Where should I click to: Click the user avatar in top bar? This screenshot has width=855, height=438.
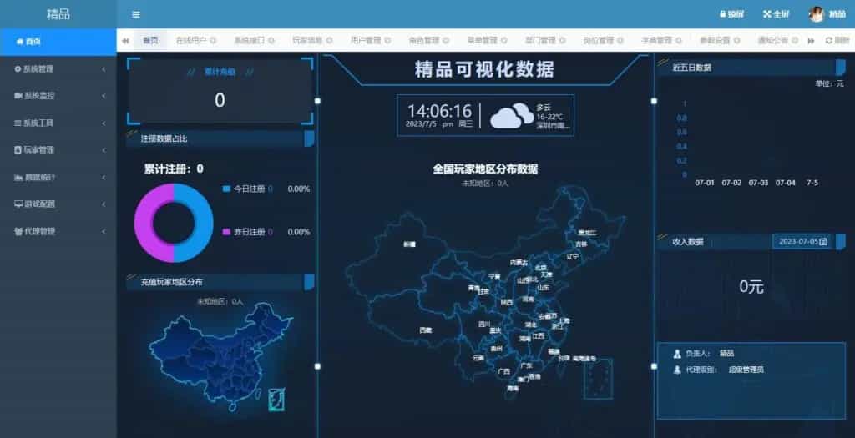tap(816, 14)
